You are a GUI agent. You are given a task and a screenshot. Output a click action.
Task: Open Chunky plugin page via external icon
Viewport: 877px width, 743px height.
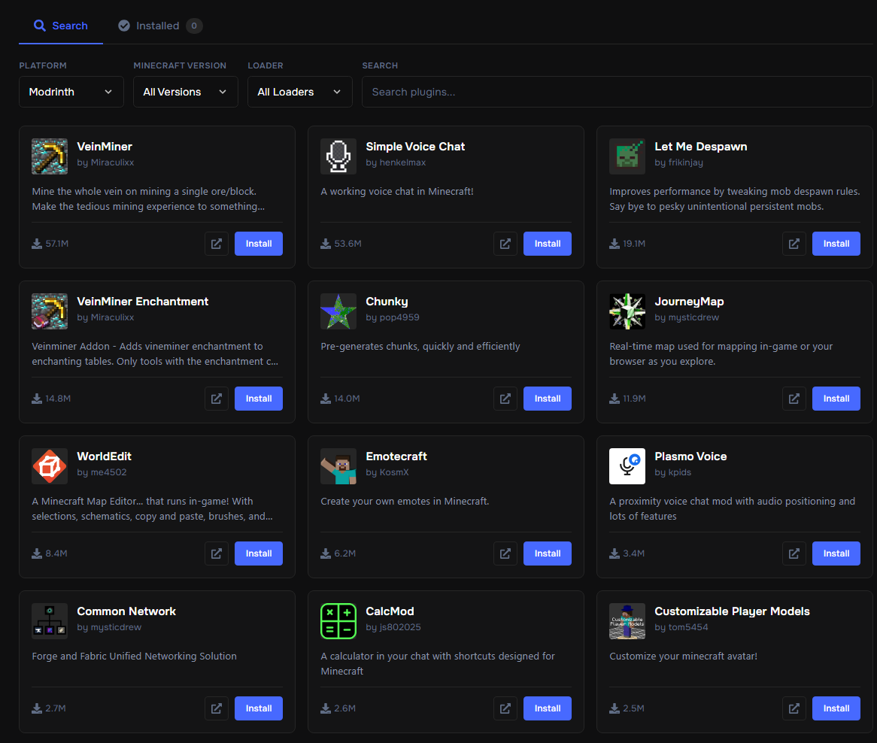(x=505, y=399)
